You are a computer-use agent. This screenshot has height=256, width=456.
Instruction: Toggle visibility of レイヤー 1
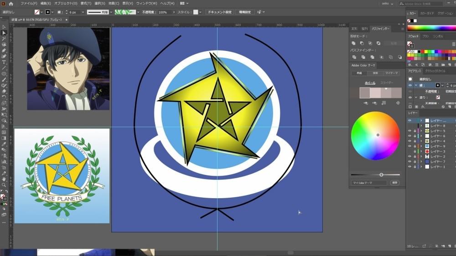[410, 167]
